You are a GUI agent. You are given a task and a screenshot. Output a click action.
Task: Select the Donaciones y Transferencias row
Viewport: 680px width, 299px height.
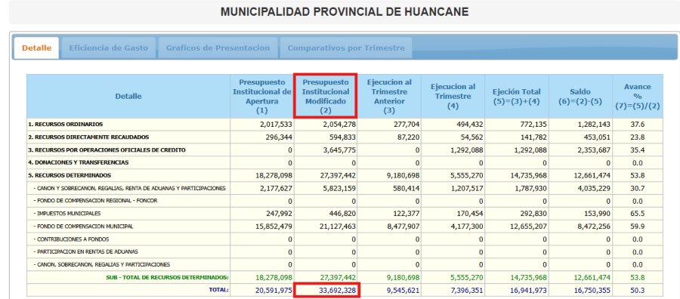click(345, 162)
